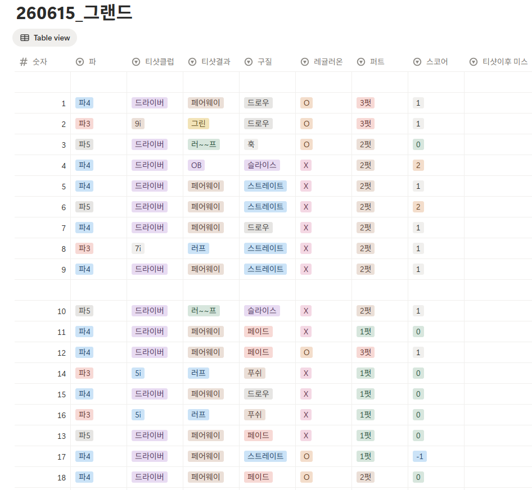Image resolution: width=532 pixels, height=490 pixels.
Task: Select the 파3 tag in row 2
Action: point(84,124)
